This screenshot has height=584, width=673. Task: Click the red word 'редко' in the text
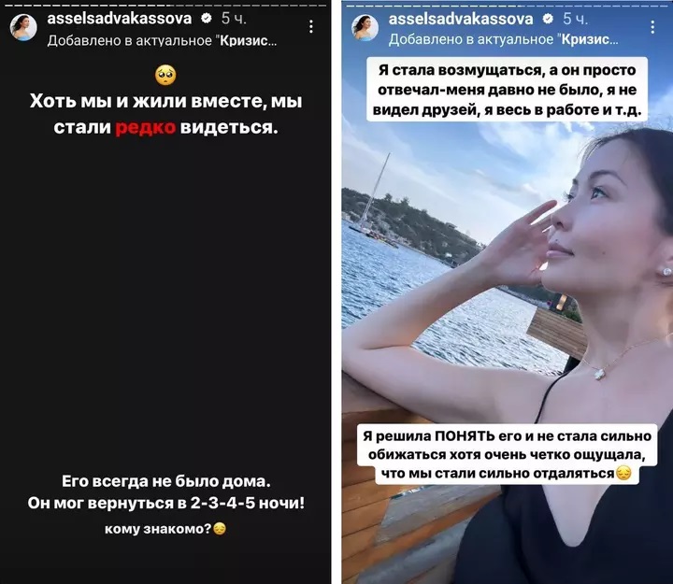pos(146,127)
